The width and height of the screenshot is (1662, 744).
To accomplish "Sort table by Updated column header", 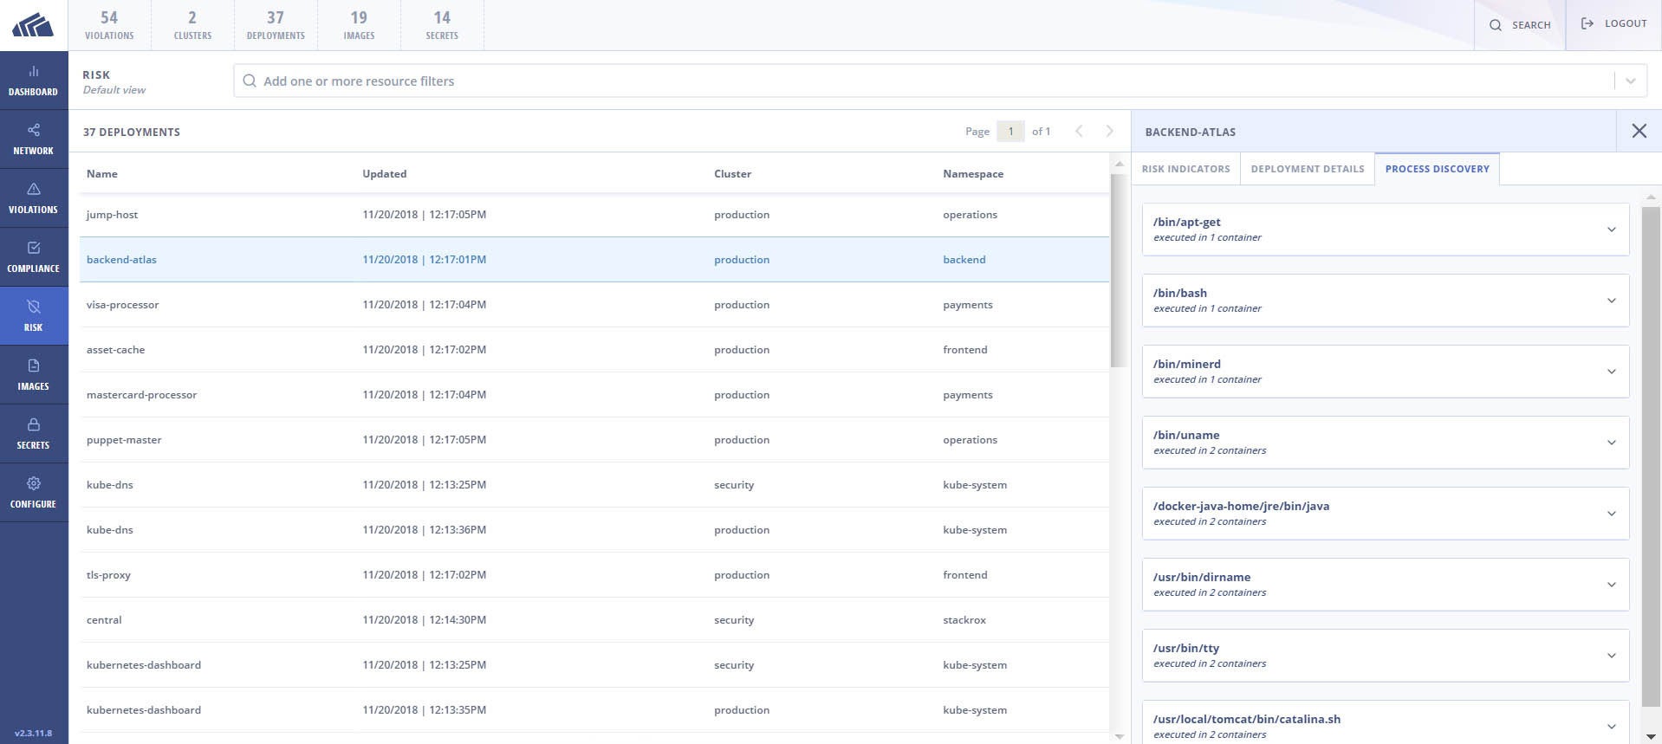I will click(x=385, y=174).
